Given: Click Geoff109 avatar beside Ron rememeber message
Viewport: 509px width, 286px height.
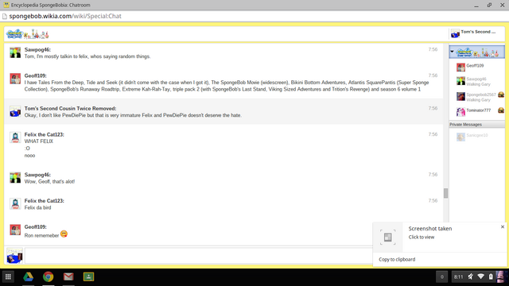Looking at the screenshot, I should 15,230.
